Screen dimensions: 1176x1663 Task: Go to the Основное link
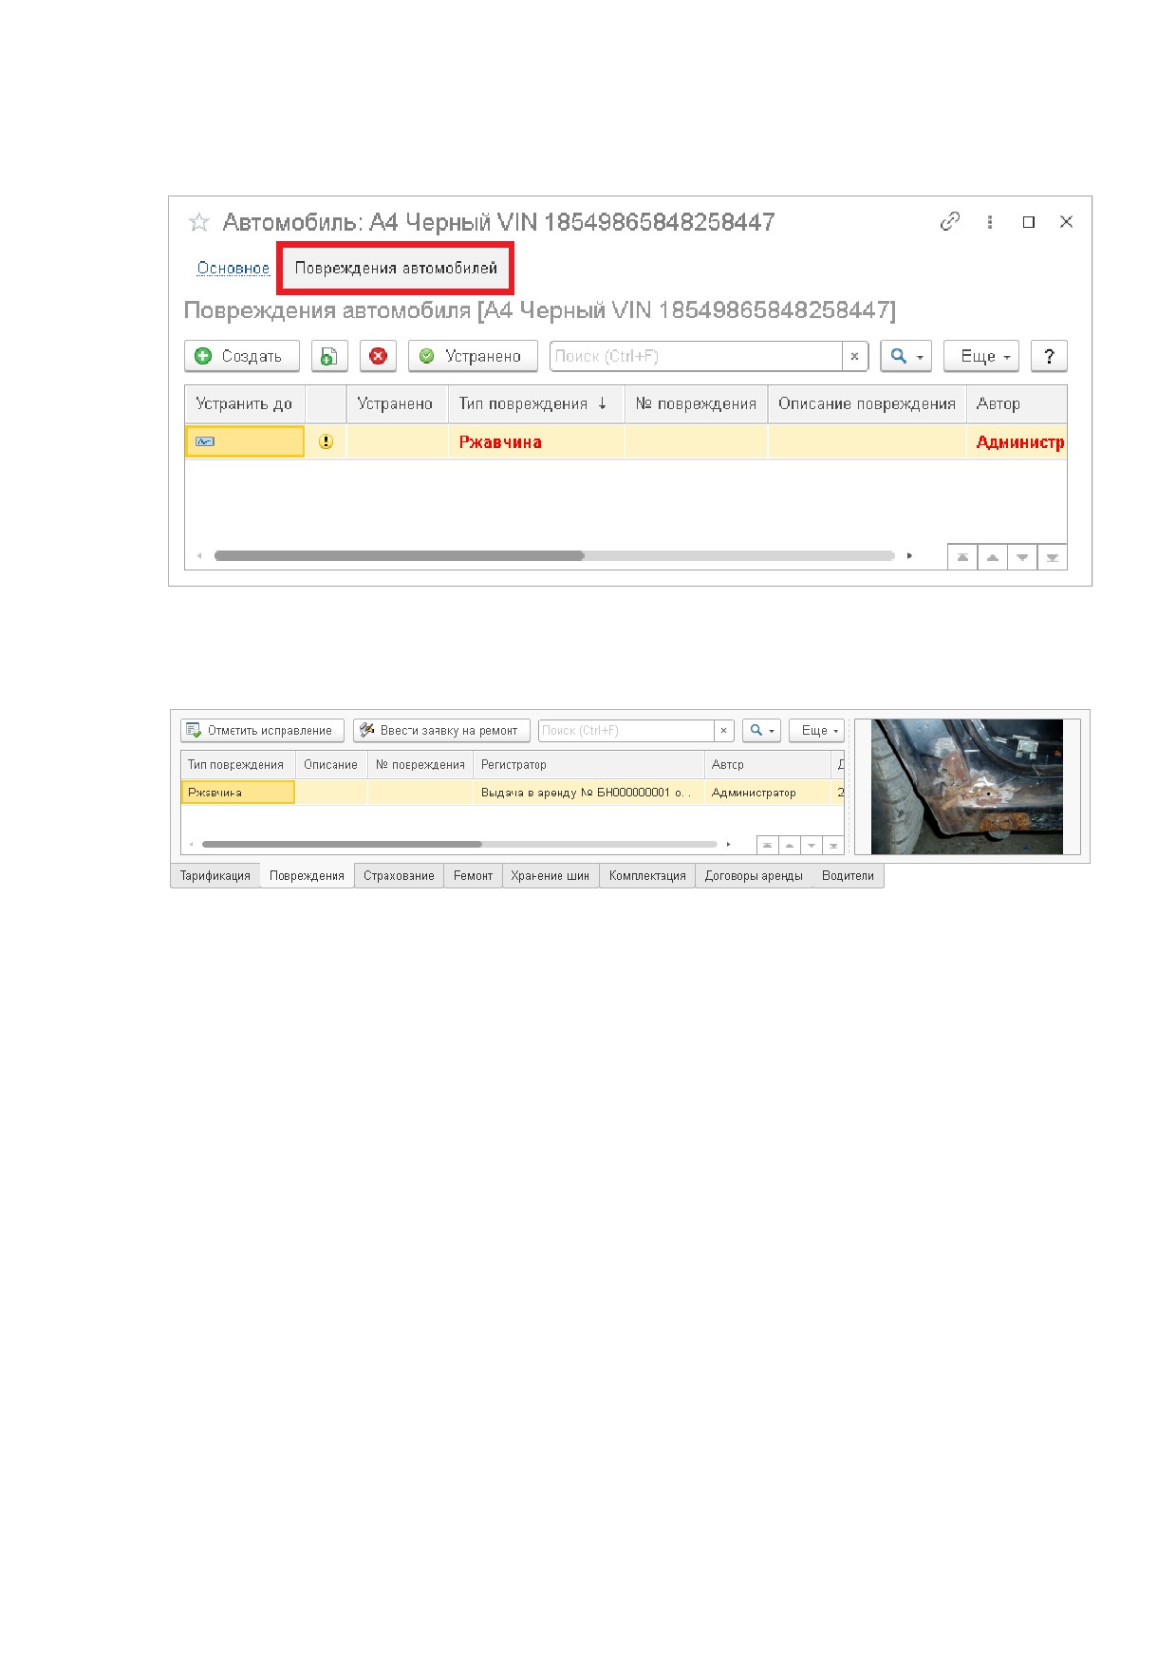pyautogui.click(x=233, y=269)
